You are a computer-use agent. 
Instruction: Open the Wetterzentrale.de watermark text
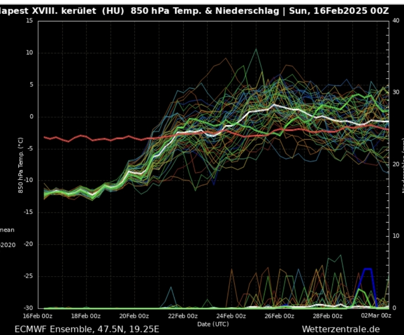tap(340, 329)
